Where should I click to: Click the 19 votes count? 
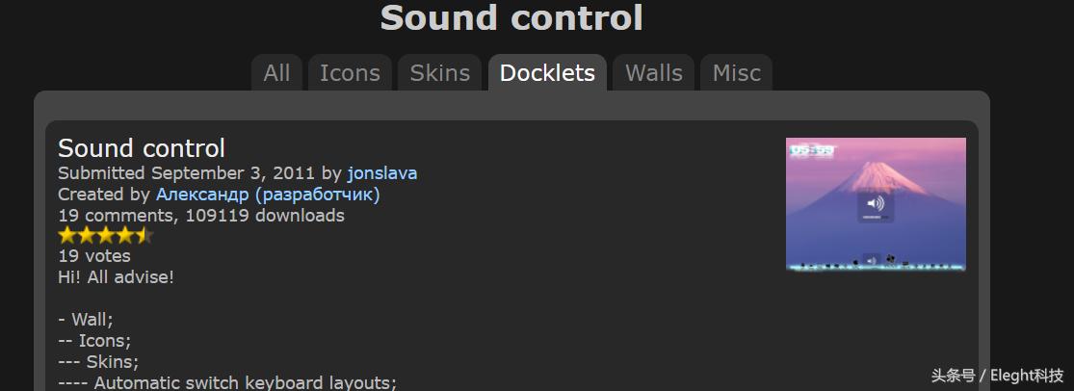coord(94,256)
